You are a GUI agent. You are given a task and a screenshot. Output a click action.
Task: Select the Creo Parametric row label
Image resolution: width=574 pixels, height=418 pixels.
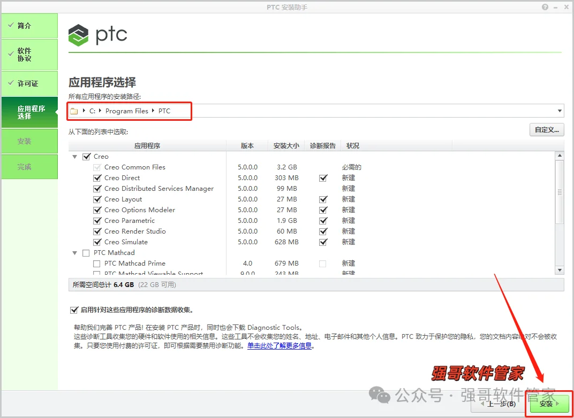129,221
